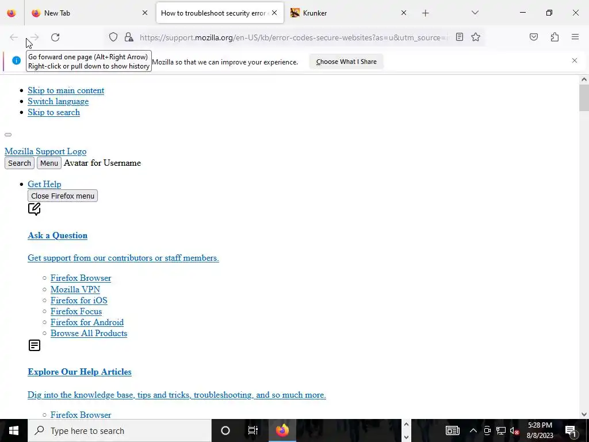Image resolution: width=589 pixels, height=442 pixels.
Task: Open Dig into the knowledge base link
Action: pos(177,395)
